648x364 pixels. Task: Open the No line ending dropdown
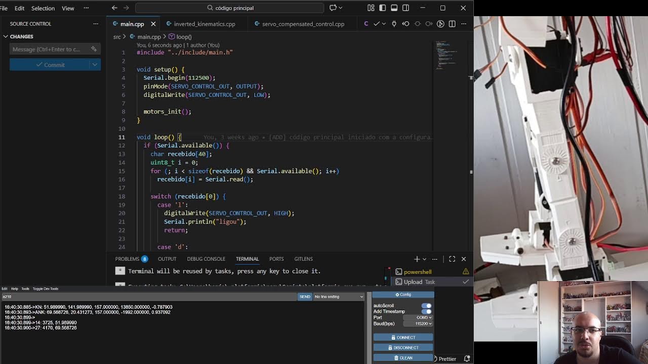point(339,297)
